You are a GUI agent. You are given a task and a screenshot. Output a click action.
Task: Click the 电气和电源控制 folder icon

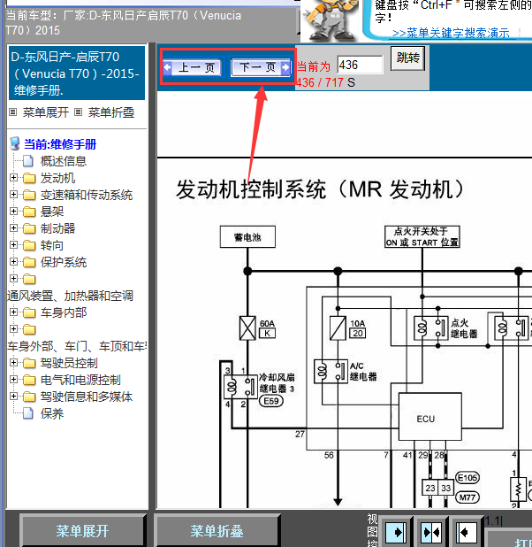tap(29, 381)
